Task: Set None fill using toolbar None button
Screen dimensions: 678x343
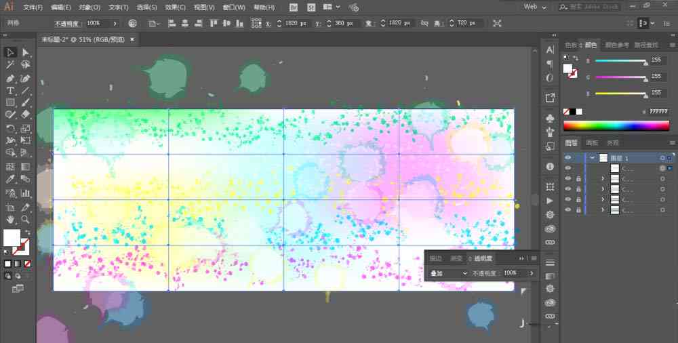Action: [x=28, y=264]
